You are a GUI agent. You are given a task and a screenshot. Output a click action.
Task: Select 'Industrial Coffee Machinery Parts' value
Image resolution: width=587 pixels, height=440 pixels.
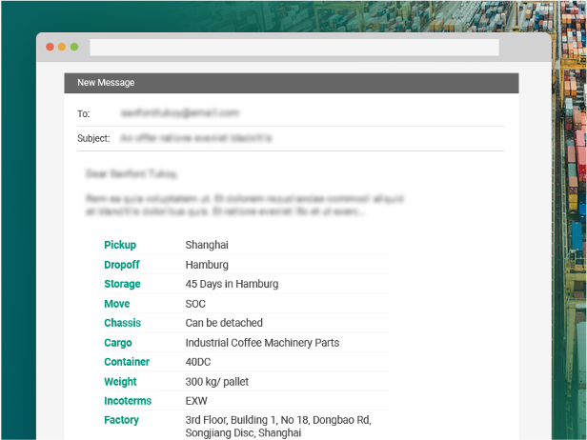coord(262,343)
